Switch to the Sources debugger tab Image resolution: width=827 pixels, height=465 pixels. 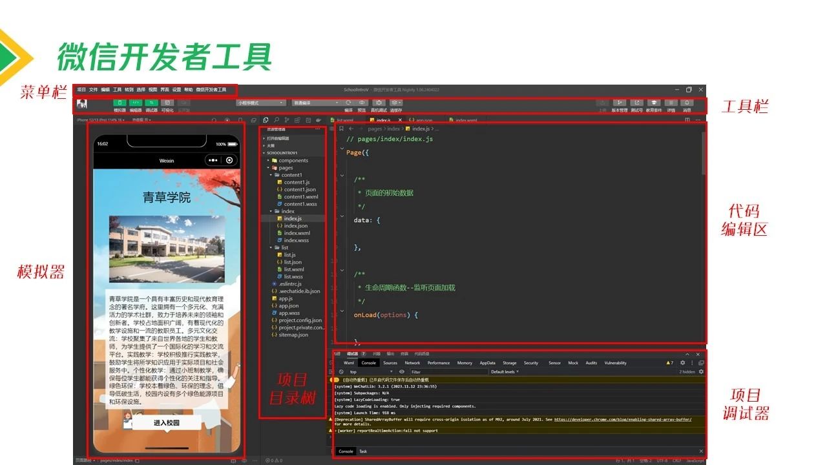click(x=390, y=363)
